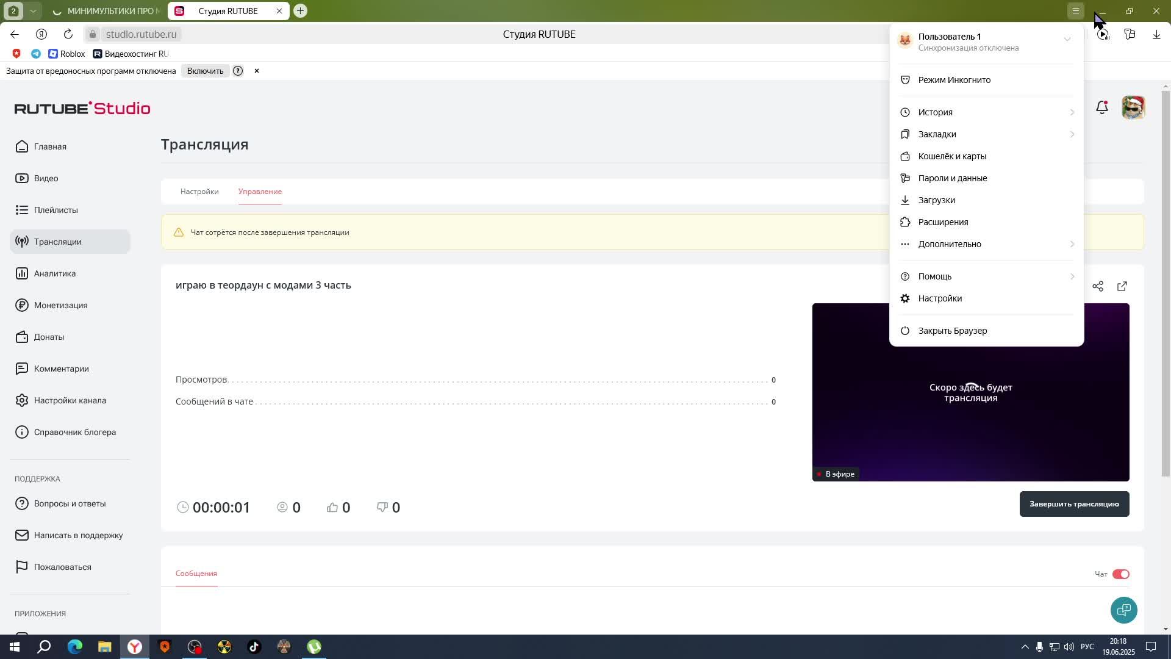Open Настройки канала in sidebar
The image size is (1171, 659).
pyautogui.click(x=70, y=400)
